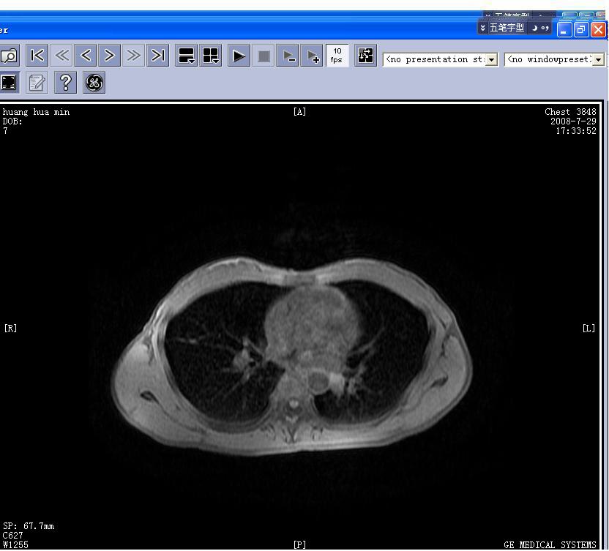Click the [L] left orientation marker

tap(589, 328)
